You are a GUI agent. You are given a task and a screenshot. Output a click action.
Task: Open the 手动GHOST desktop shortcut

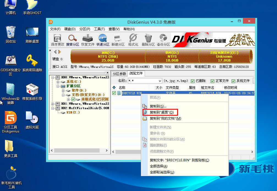[32, 7]
